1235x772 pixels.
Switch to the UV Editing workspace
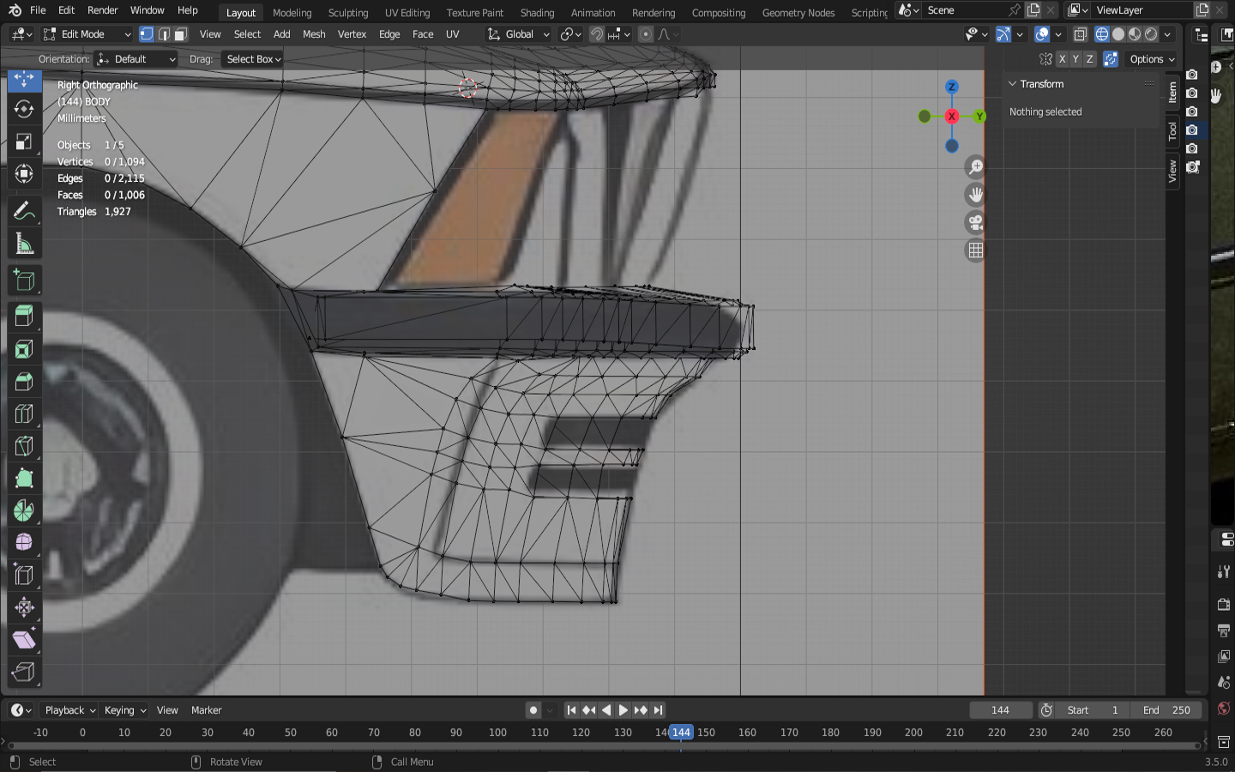[x=407, y=13]
